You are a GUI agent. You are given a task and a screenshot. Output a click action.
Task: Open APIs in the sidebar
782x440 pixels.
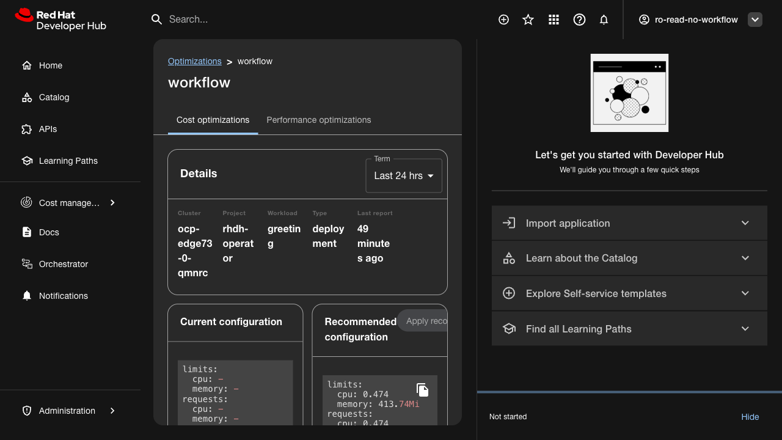pos(48,129)
